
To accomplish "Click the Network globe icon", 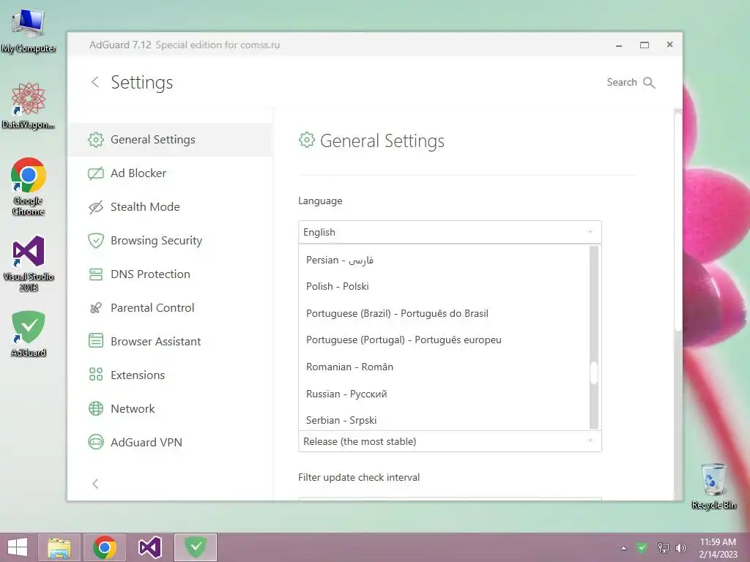I will pyautogui.click(x=96, y=408).
